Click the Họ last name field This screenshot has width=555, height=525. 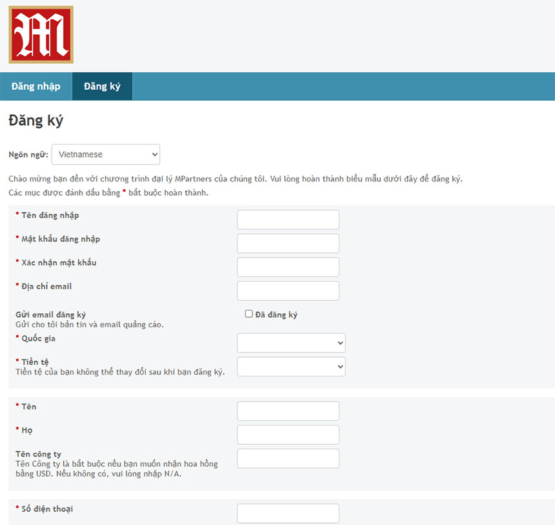pos(288,435)
